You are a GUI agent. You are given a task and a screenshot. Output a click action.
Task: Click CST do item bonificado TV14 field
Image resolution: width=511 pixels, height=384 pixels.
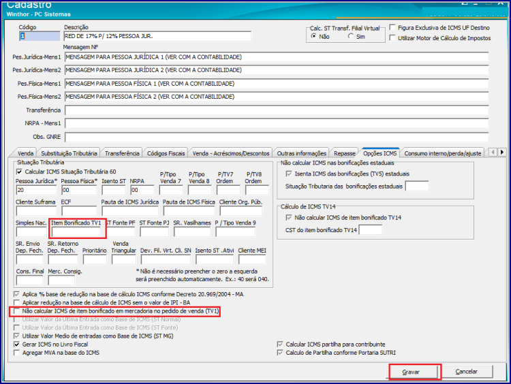pos(371,230)
